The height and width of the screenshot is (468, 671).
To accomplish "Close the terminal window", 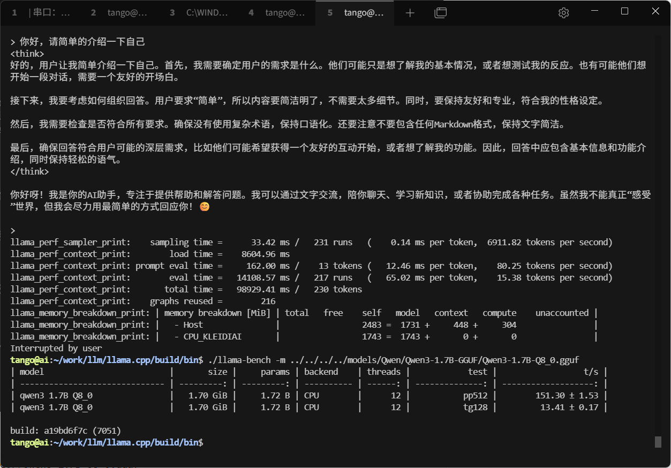I will tap(655, 11).
